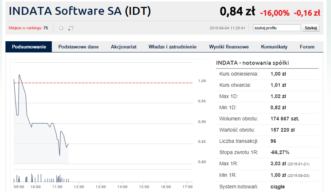Switch to the Forum tab
Image resolution: width=331 pixels, height=192 pixels.
(307, 47)
